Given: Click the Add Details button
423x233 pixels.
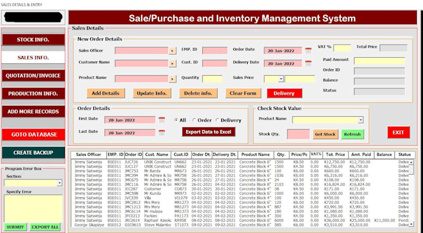Looking at the screenshot, I should [x=106, y=93].
